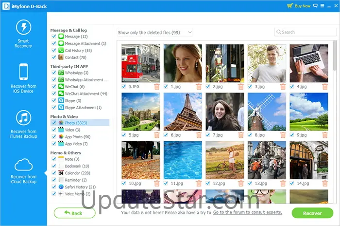Toggle the Call History checkbox
Viewport: 340px width, 226px height.
coord(54,51)
